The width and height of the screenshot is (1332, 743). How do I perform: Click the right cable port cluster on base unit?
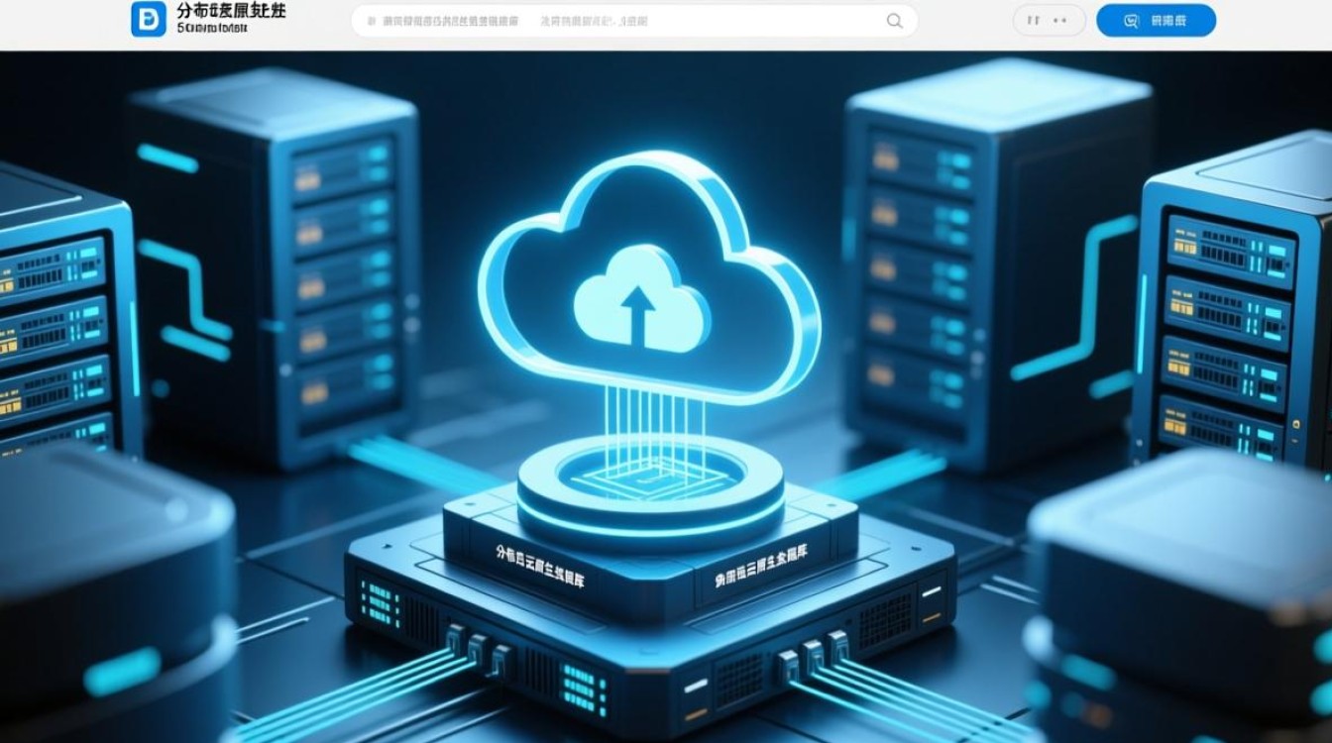coord(813,652)
